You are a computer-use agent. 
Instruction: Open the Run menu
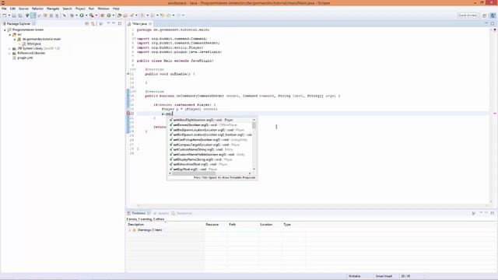pyautogui.click(x=91, y=9)
